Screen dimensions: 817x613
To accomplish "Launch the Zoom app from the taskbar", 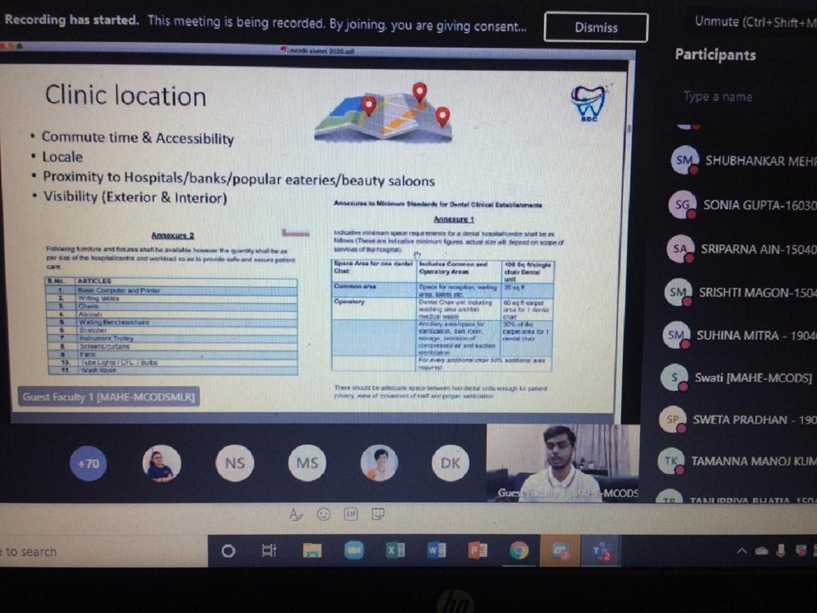I will [354, 550].
